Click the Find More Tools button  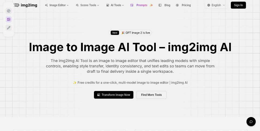click(151, 95)
